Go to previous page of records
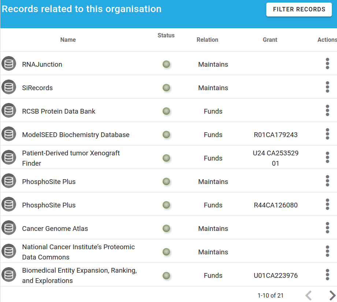 (x=308, y=295)
